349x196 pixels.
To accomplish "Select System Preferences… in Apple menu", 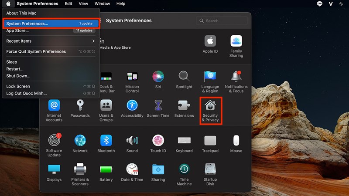I will pyautogui.click(x=51, y=24).
